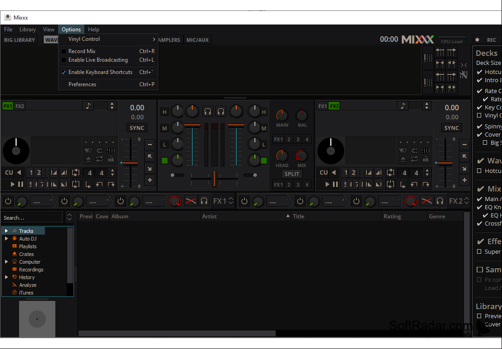The image size is (502, 349).
Task: Open Analyze in the library sidebar
Action: pyautogui.click(x=28, y=285)
